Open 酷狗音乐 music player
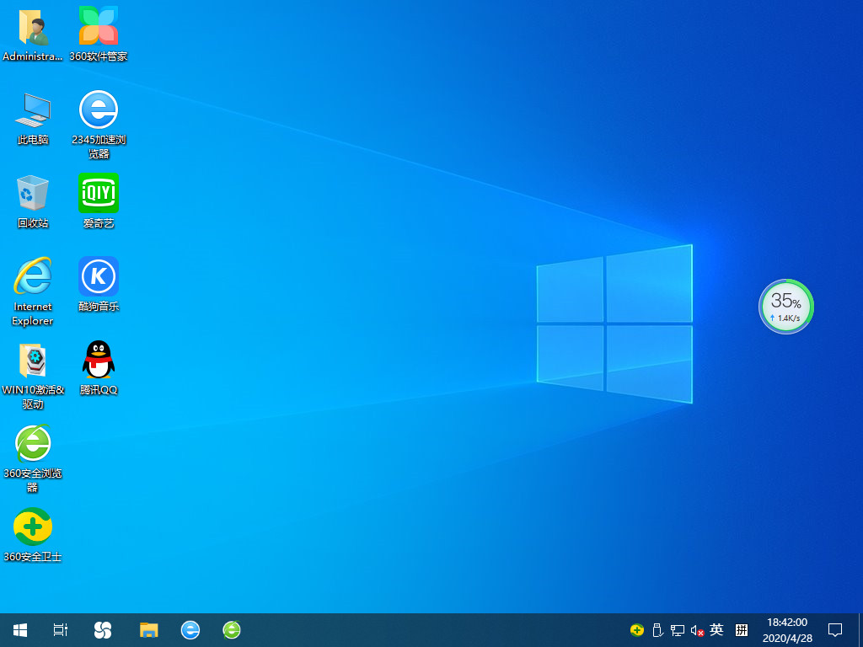 [x=99, y=276]
